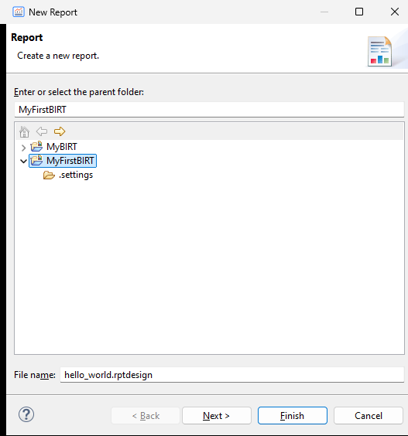Click the back arrow icon above the folder tree
Viewport: 408px width, 436px height.
42,131
